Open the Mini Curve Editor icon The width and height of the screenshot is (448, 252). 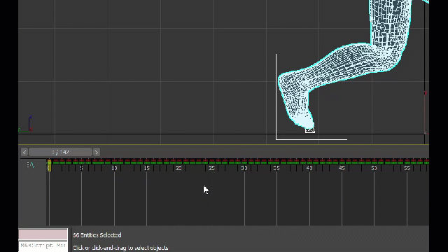[30, 165]
